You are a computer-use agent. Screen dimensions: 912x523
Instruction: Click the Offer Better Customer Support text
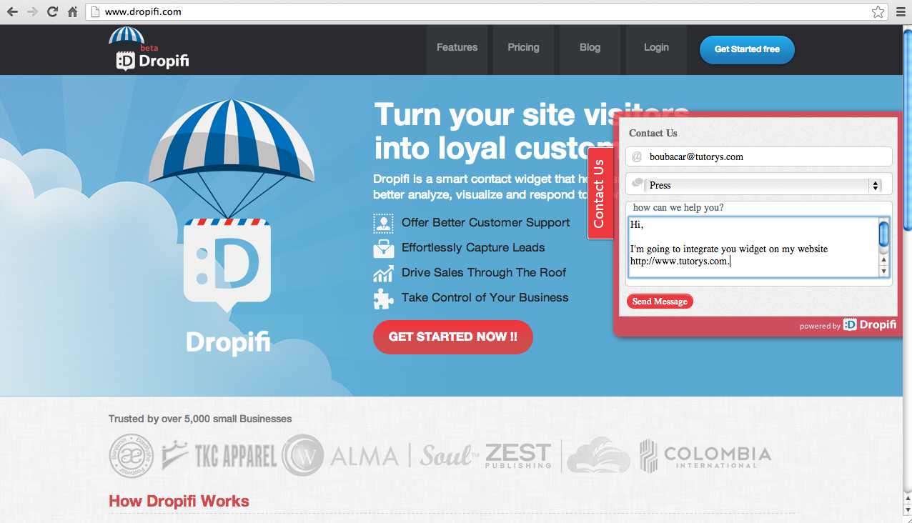486,223
